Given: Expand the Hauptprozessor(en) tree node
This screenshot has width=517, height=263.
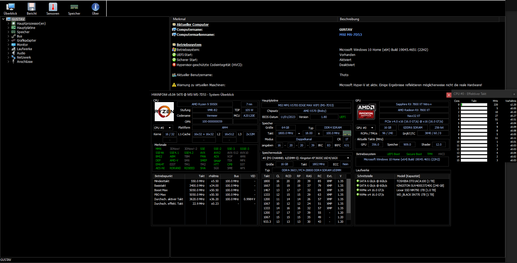Looking at the screenshot, I should [x=8, y=24].
